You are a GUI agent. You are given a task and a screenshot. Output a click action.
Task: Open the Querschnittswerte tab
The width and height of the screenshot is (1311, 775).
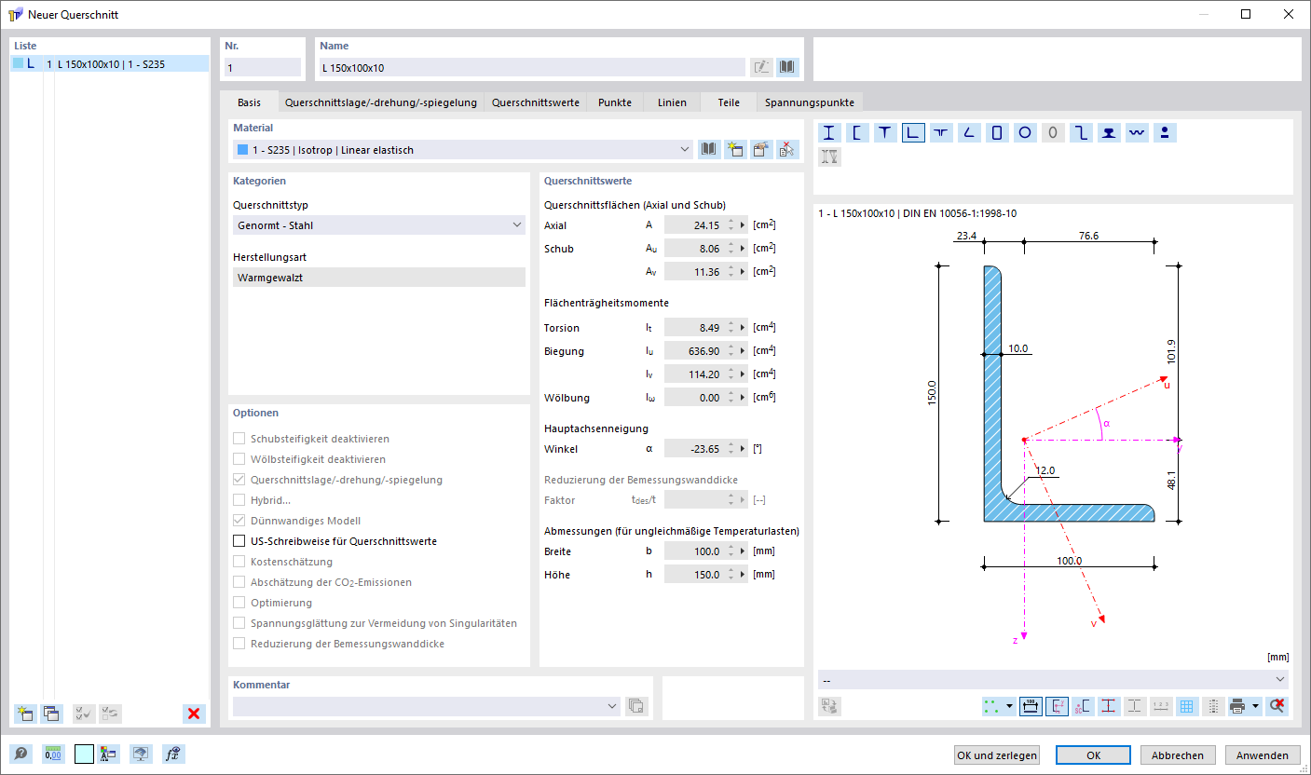pyautogui.click(x=536, y=102)
